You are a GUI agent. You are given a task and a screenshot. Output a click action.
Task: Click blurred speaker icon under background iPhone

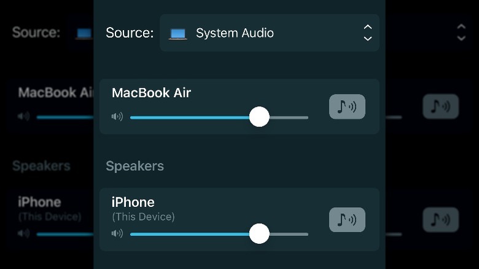coord(24,233)
